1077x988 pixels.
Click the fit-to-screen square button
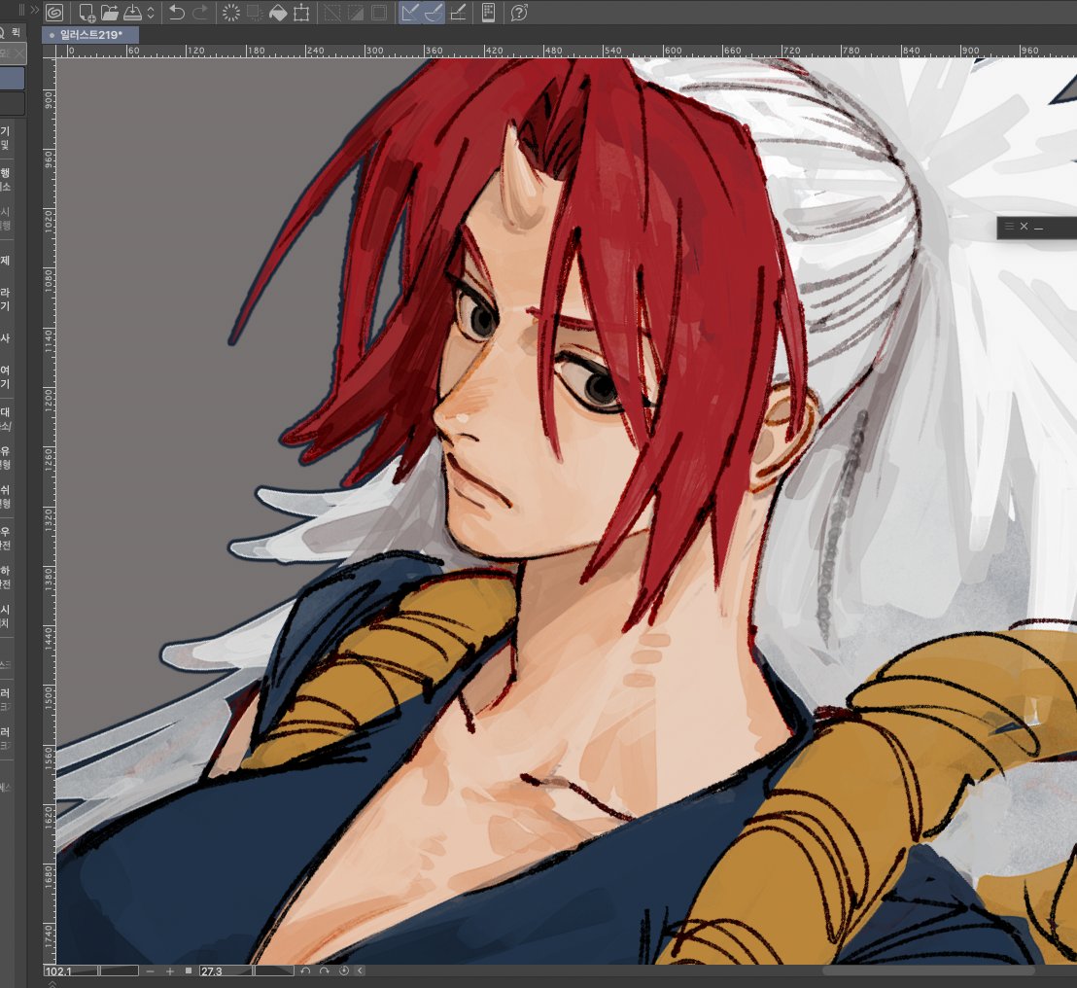point(189,970)
